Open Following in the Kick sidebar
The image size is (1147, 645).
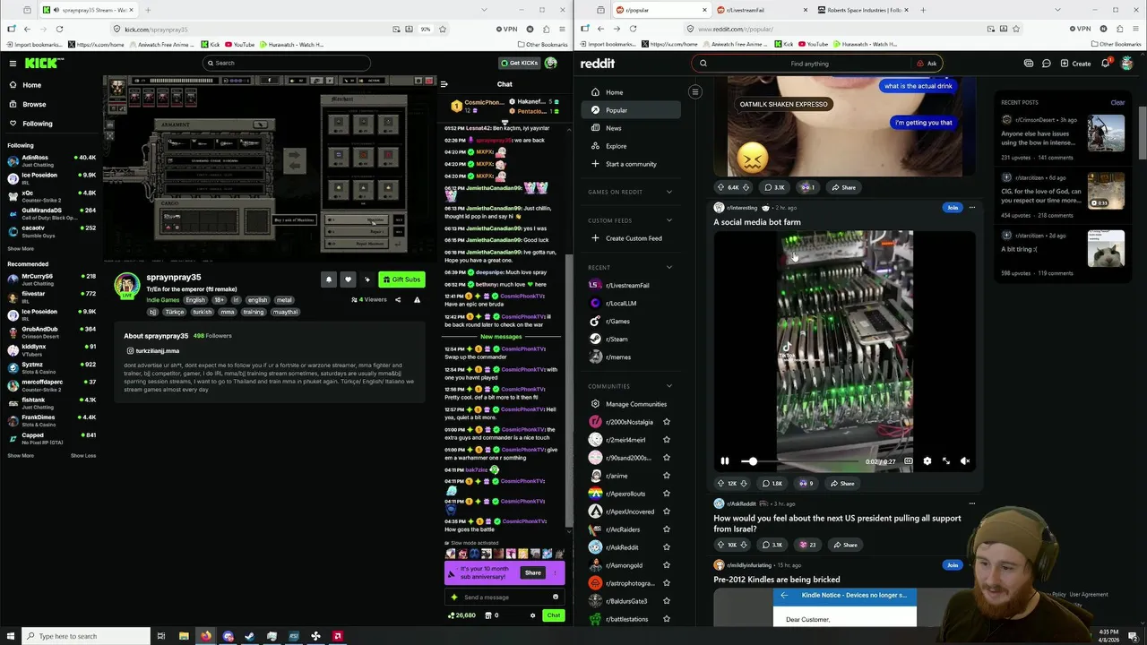pyautogui.click(x=38, y=124)
